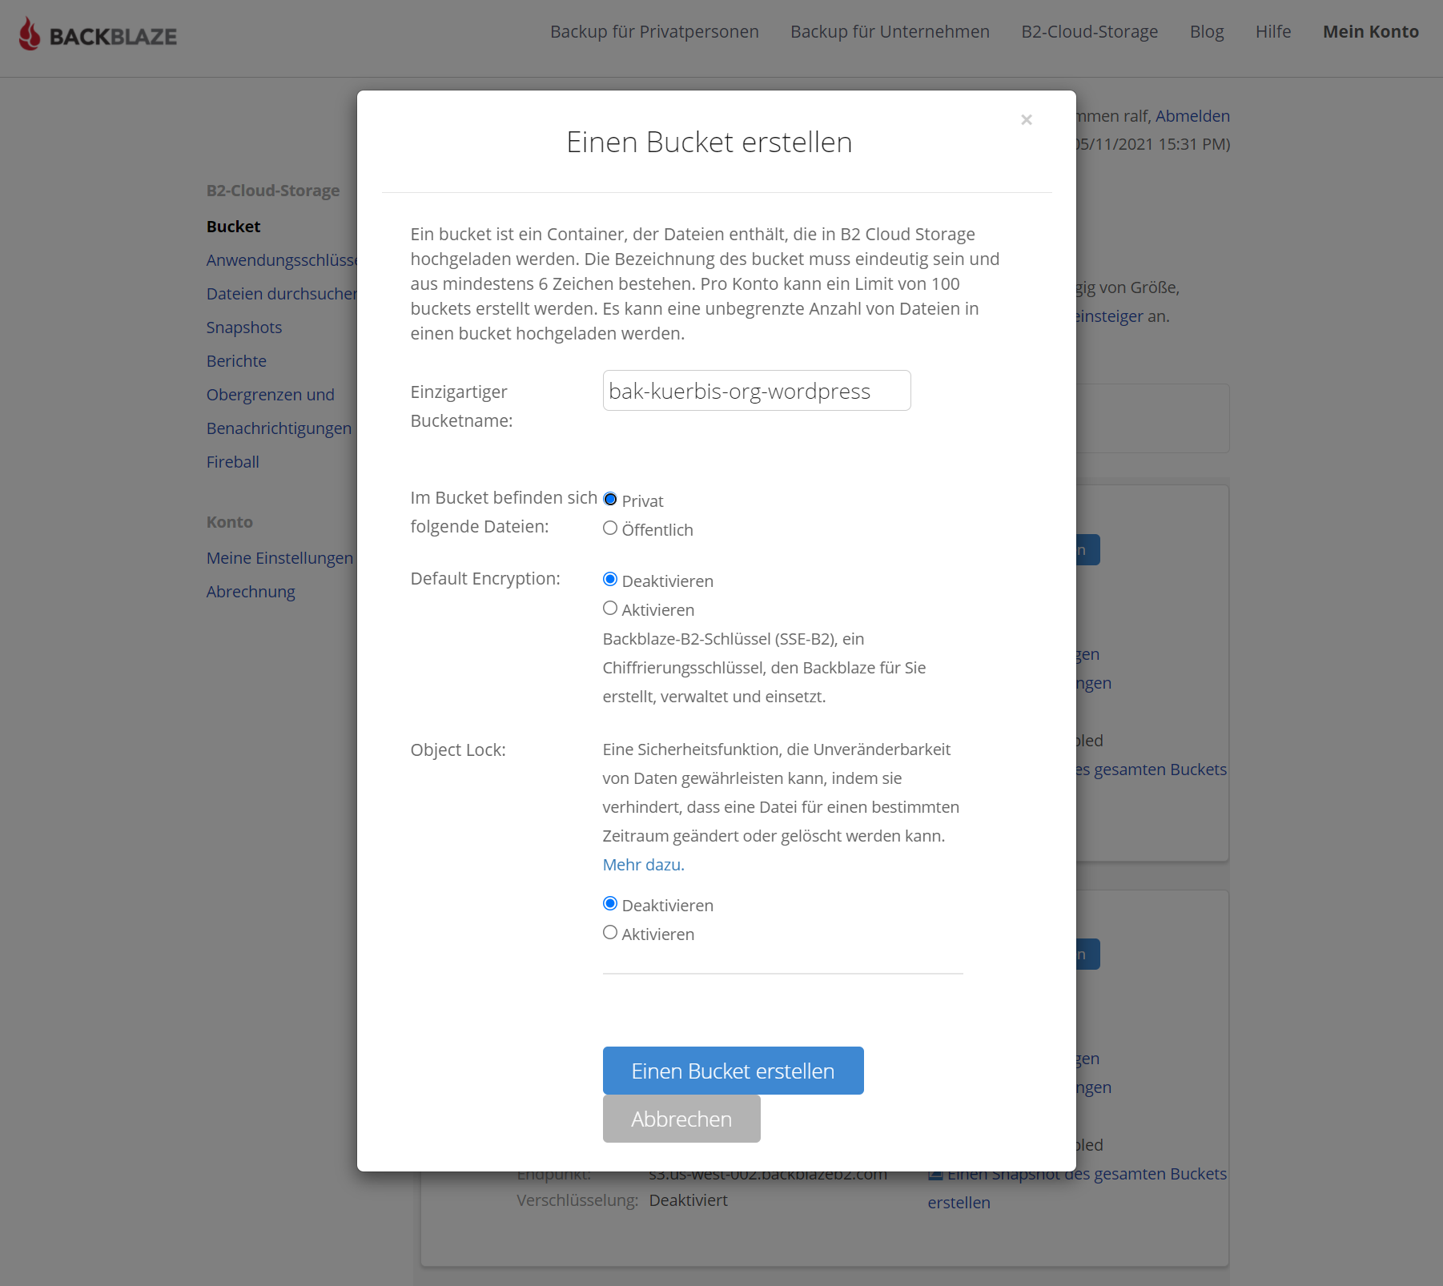Activate Object Lock with Aktivieren
The height and width of the screenshot is (1286, 1443).
click(610, 933)
